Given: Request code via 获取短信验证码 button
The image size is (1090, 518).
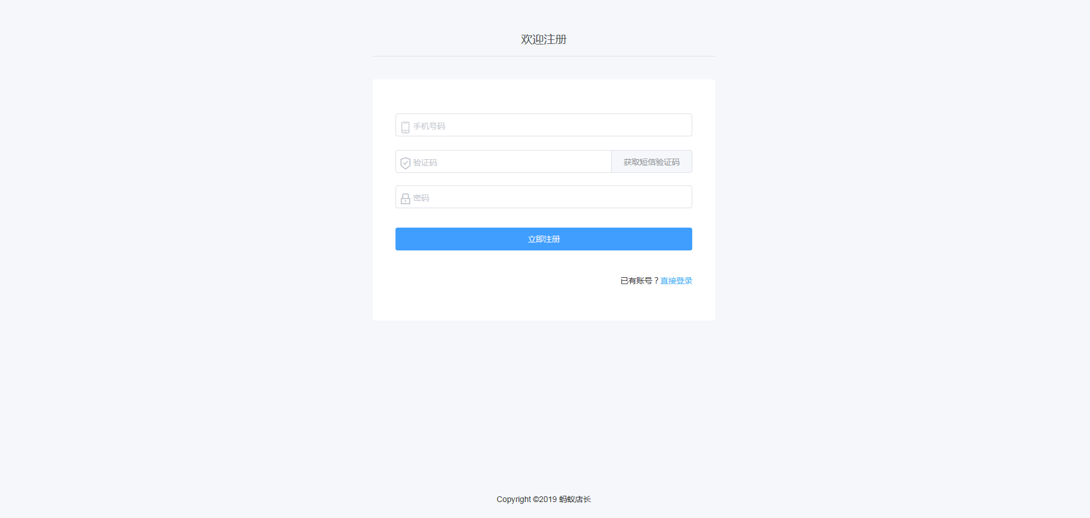Looking at the screenshot, I should (x=652, y=161).
